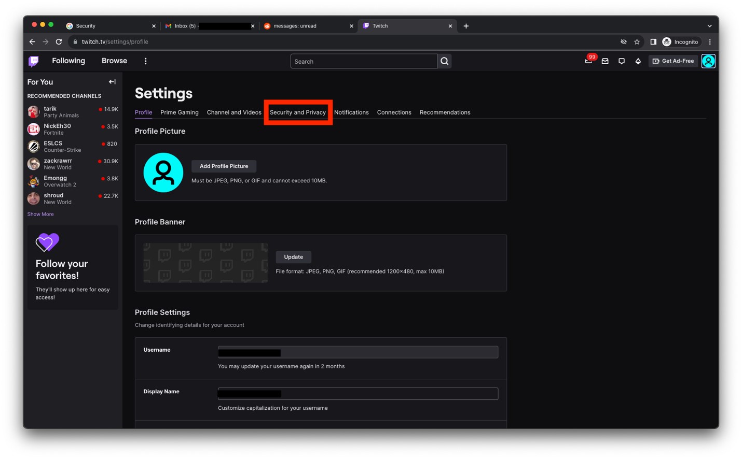The height and width of the screenshot is (459, 742).
Task: Click Show More recommended channels
Action: pyautogui.click(x=40, y=214)
